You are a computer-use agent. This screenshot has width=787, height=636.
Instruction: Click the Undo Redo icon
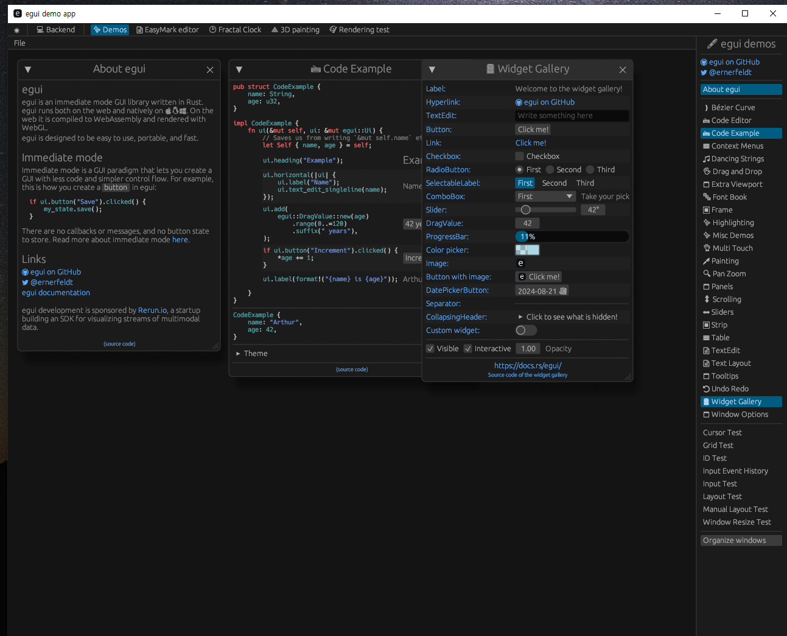[707, 389]
